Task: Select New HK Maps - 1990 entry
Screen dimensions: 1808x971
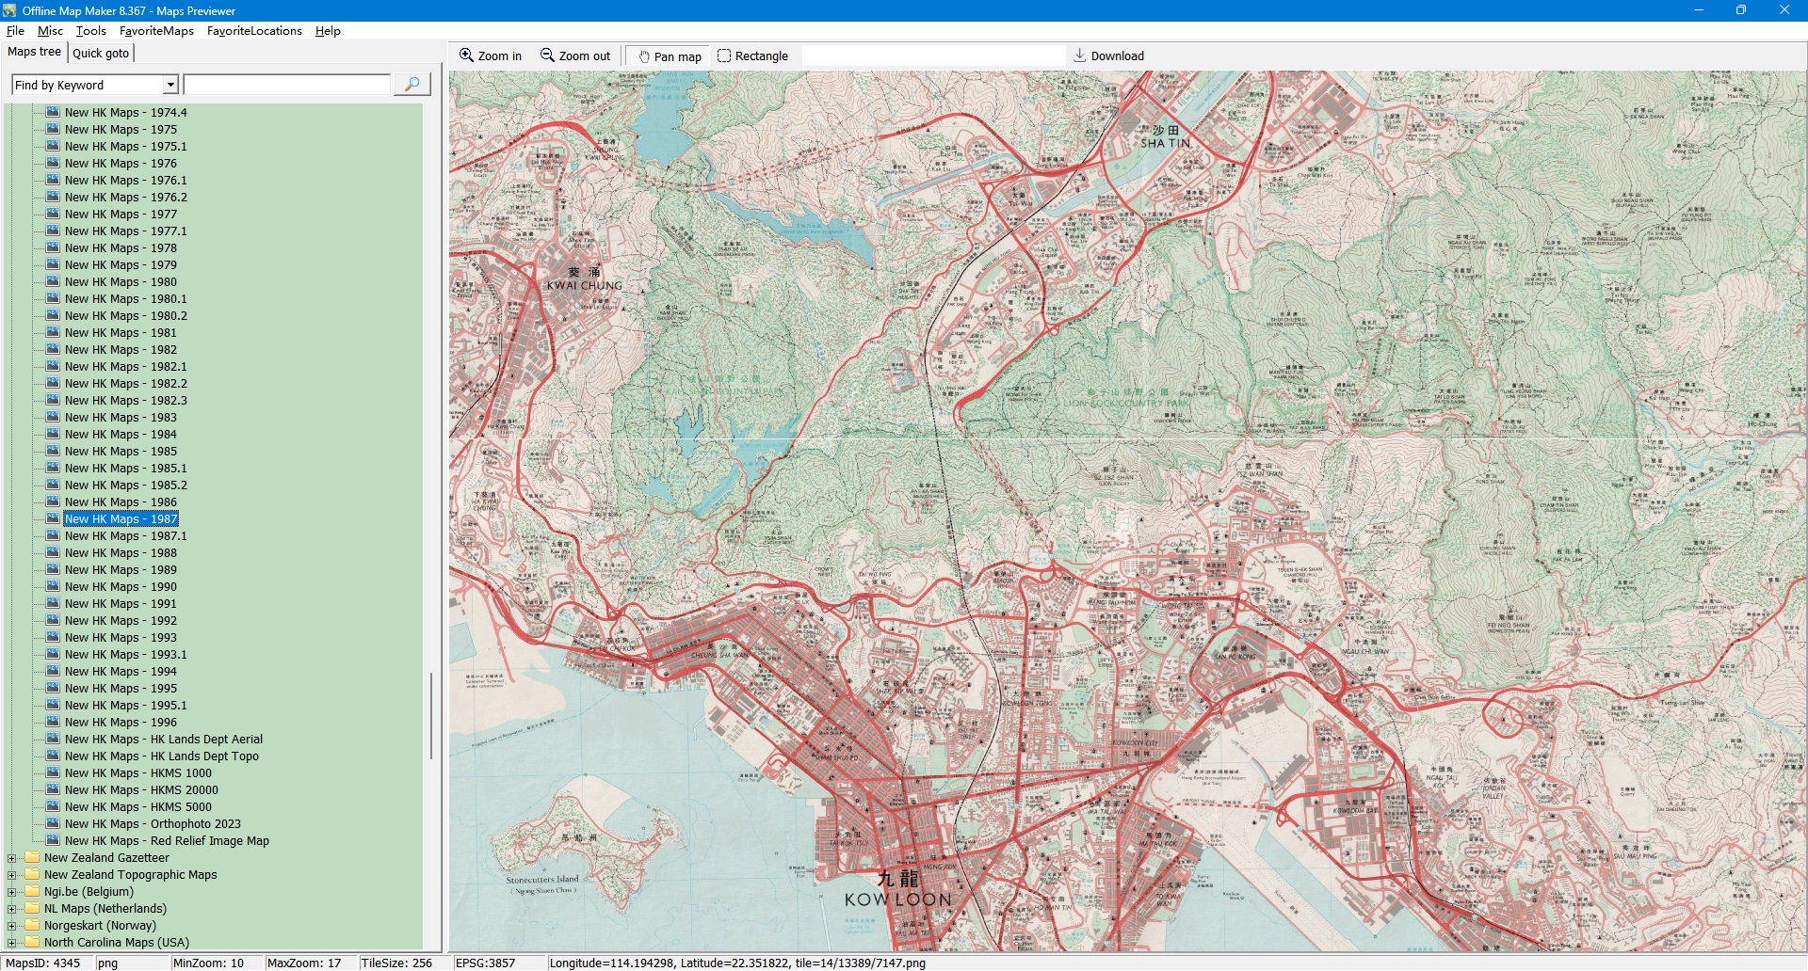Action: tap(121, 587)
